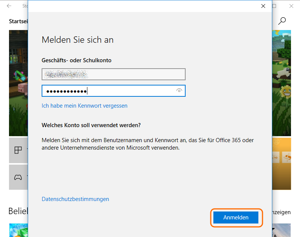Maximize the Store window

[274, 6]
